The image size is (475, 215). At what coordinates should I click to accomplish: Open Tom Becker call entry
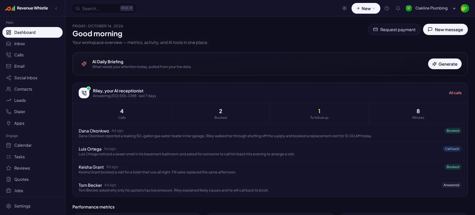[x=270, y=187]
